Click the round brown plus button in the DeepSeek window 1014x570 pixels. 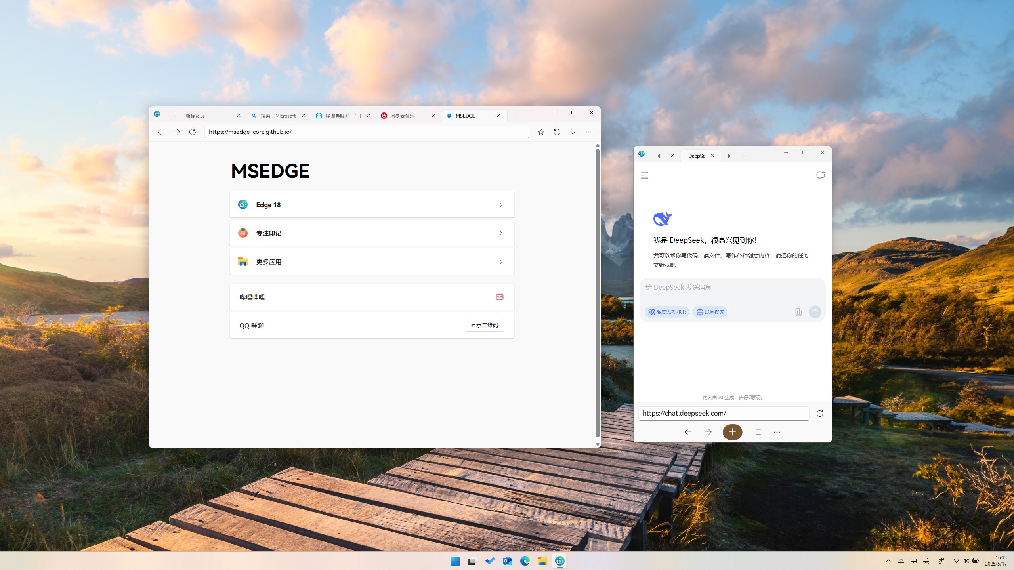(732, 432)
